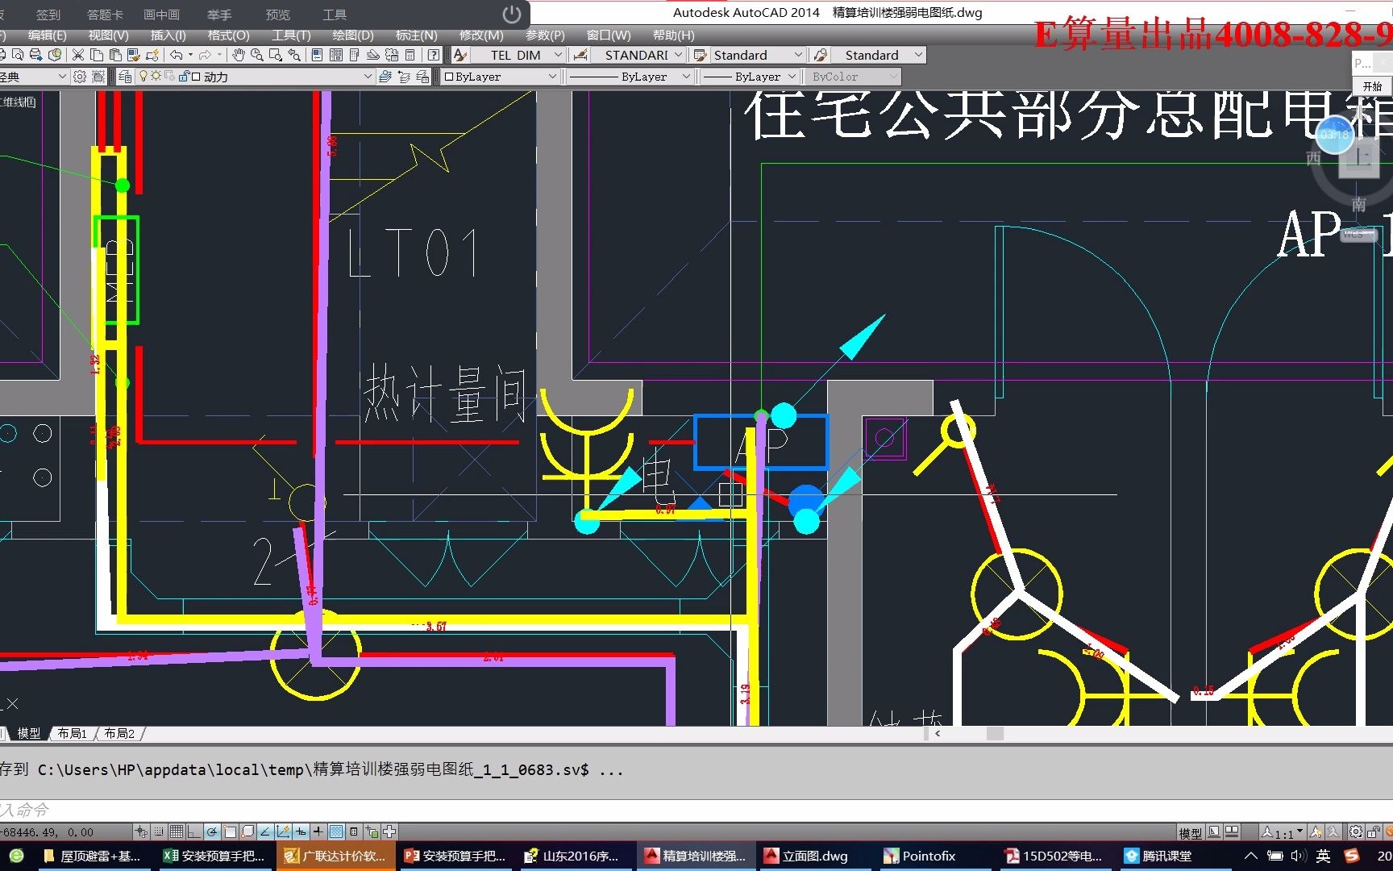
Task: Toggle Polar Tracking in status bar
Action: coord(212,831)
